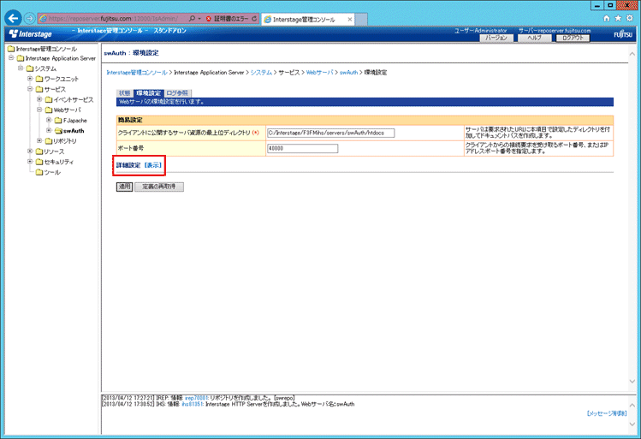The width and height of the screenshot is (641, 439).
Task: Collapse the サービス tree node
Action: pyautogui.click(x=30, y=88)
